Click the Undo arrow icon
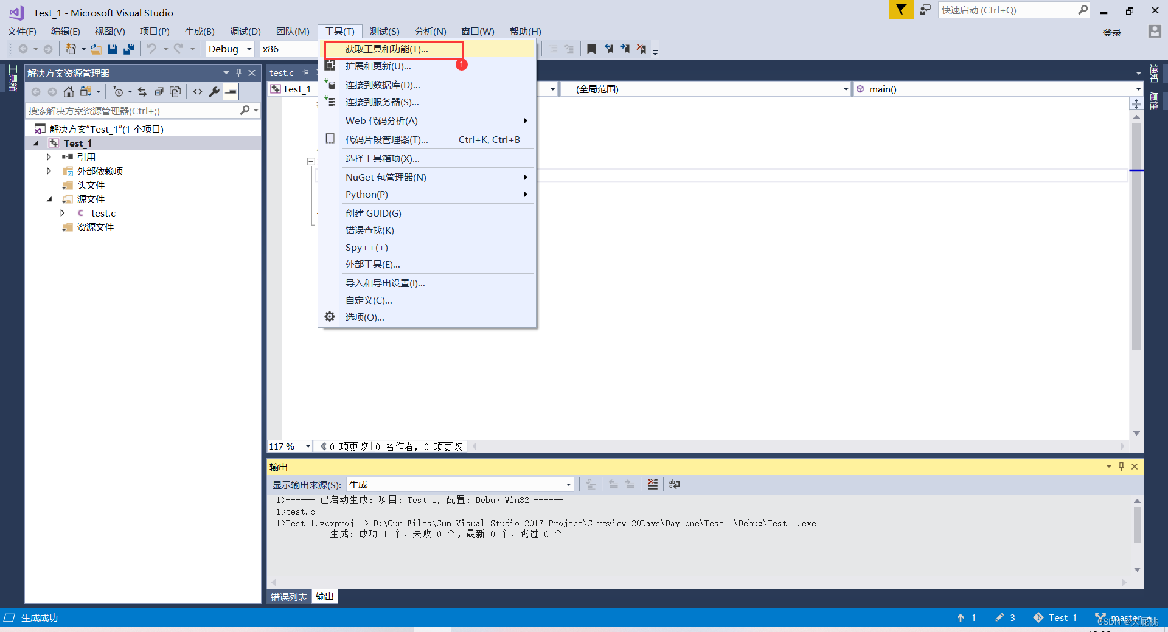Screen dimensions: 1168x632 [151, 49]
